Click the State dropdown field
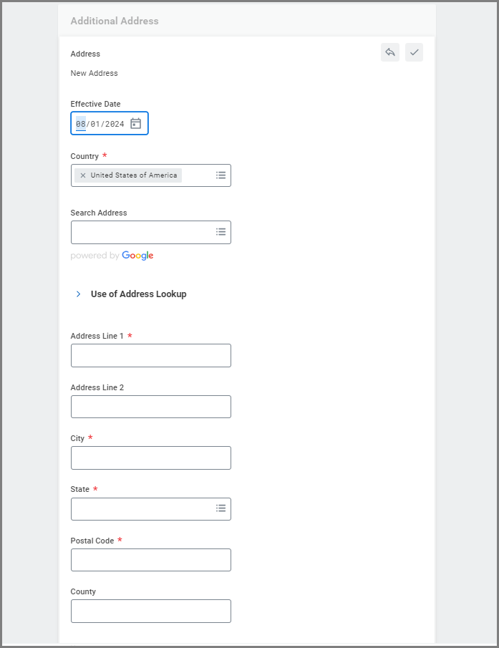 (x=142, y=508)
